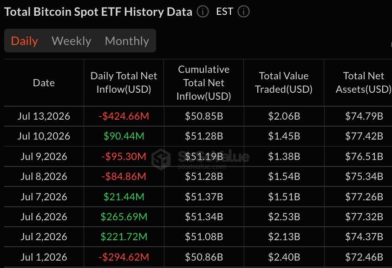The image size is (392, 268).
Task: Click the $265.69M net inflow value
Action: pyautogui.click(x=124, y=217)
